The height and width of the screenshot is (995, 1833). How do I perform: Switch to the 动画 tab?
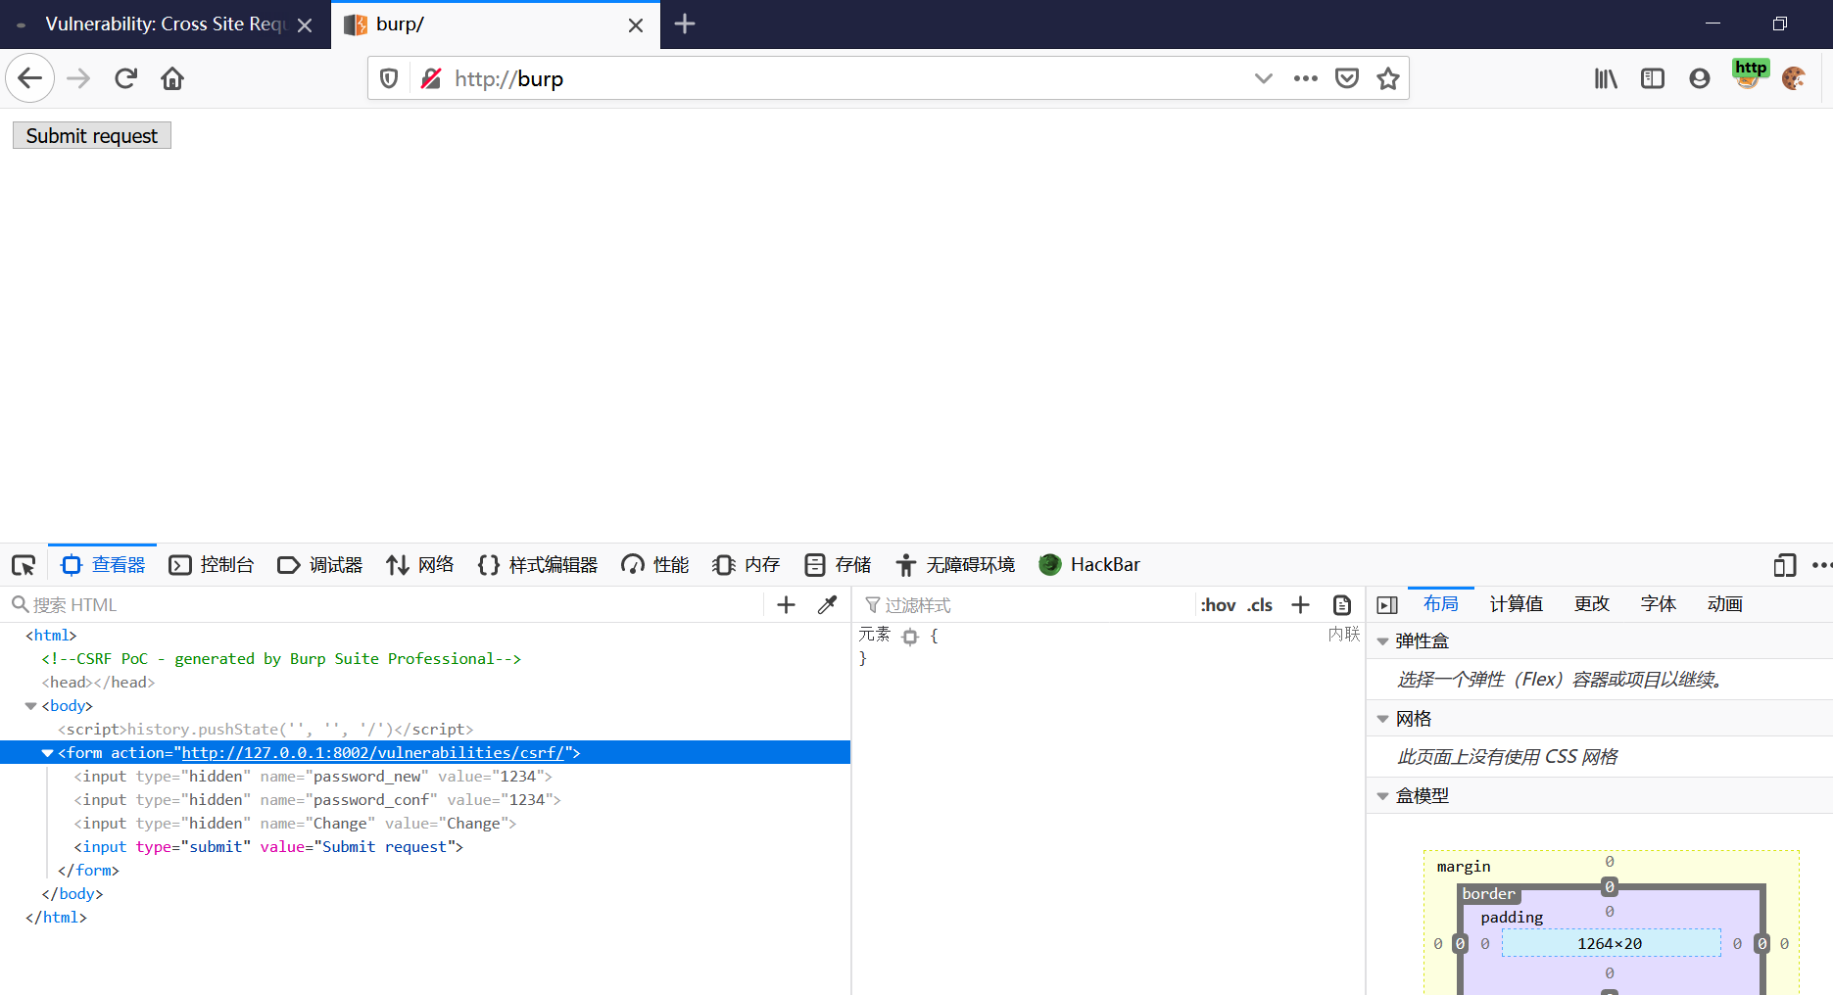pos(1724,604)
